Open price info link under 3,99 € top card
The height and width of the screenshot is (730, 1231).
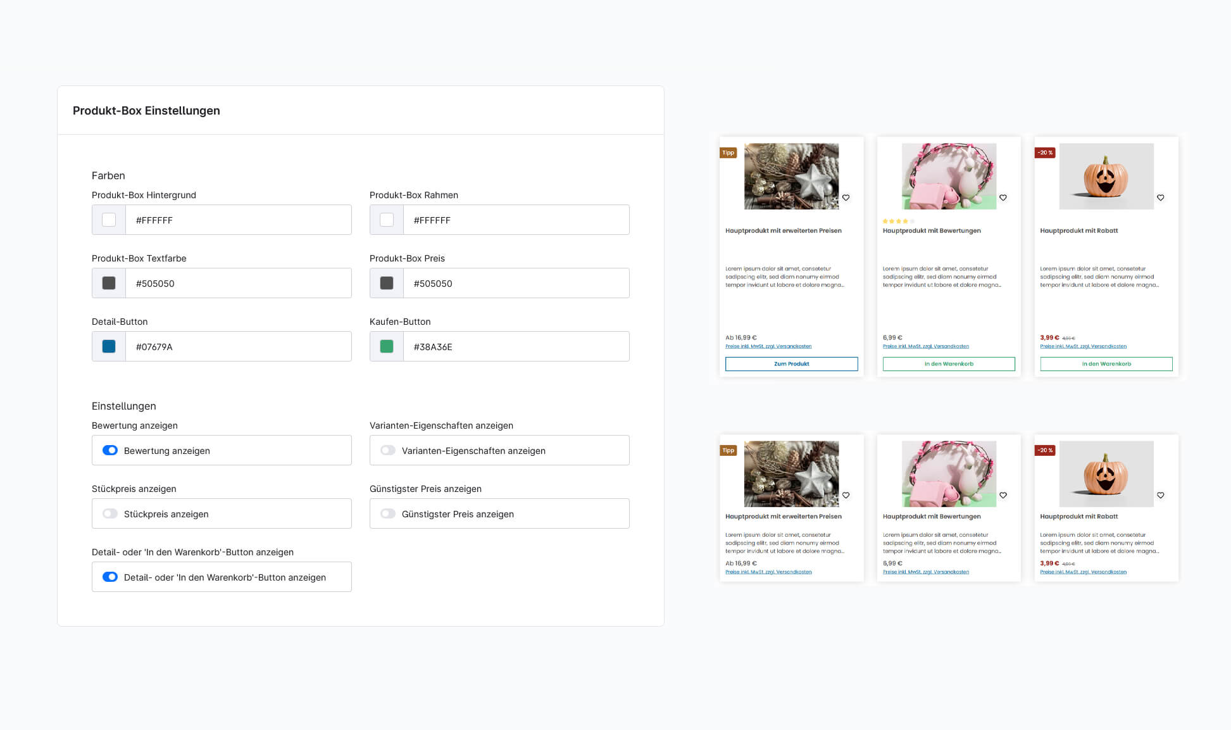(x=1083, y=346)
